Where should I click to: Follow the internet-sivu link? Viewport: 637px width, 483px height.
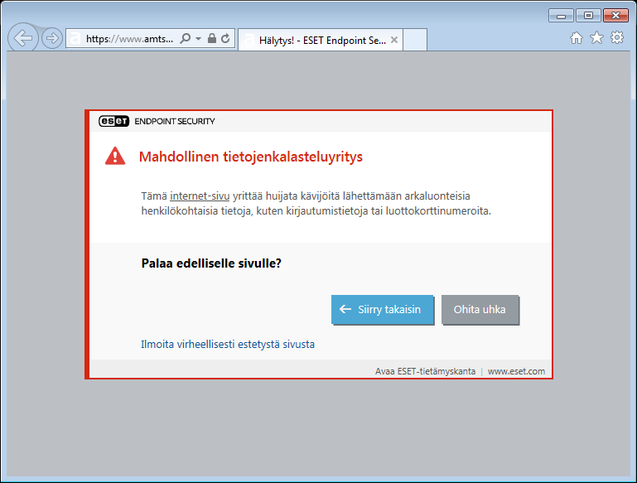tap(200, 196)
